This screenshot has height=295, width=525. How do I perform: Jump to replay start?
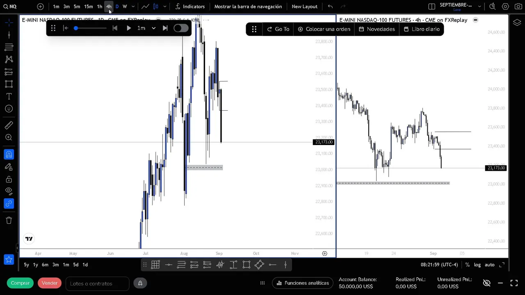pos(66,28)
